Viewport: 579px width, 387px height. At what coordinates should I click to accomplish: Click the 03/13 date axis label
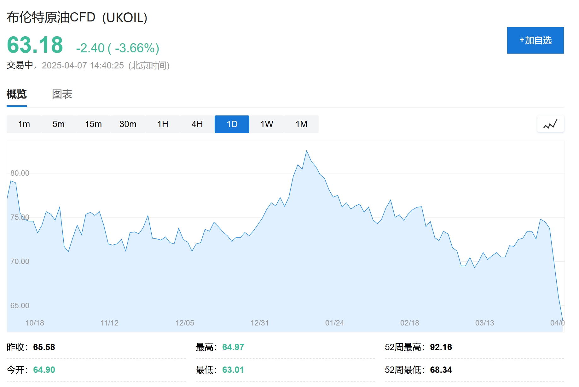484,323
